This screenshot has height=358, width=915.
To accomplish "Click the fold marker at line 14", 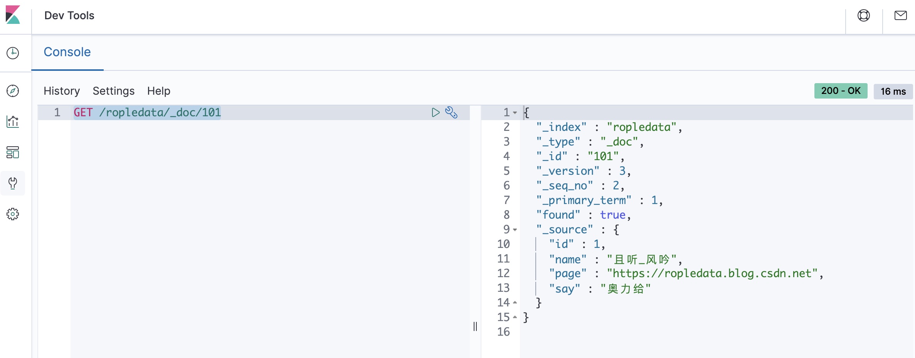I will click(x=515, y=303).
